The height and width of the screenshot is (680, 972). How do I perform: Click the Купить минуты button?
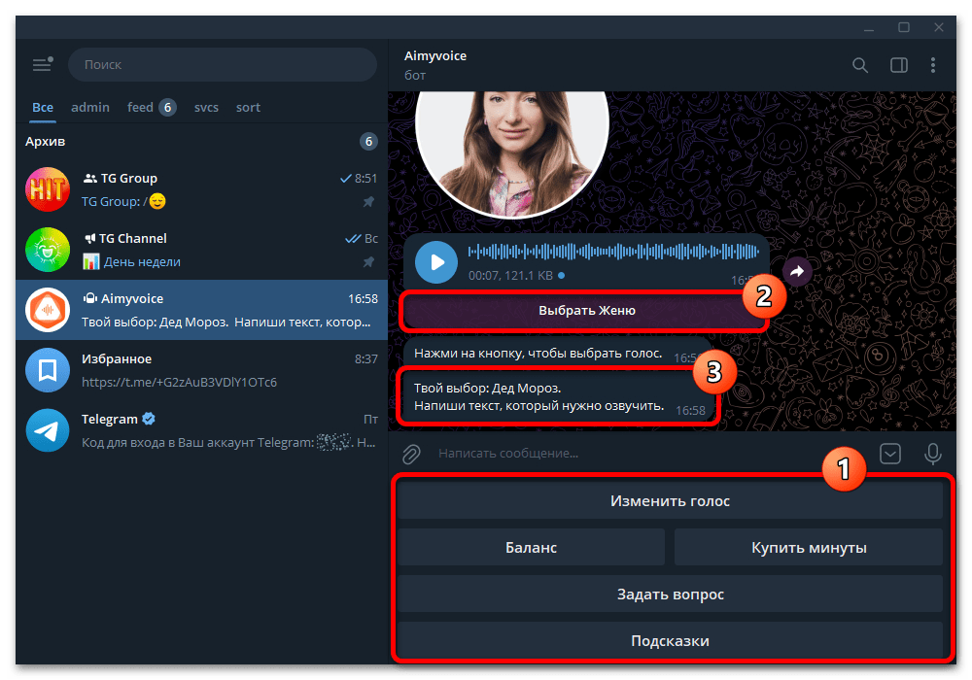[809, 548]
